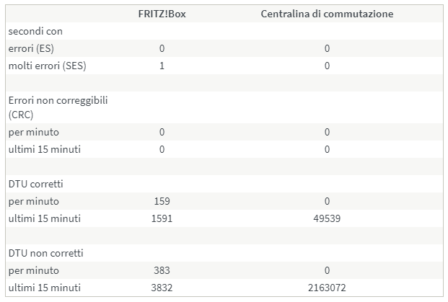Select the Centralina value 49539
The image size is (448, 302).
tap(327, 218)
